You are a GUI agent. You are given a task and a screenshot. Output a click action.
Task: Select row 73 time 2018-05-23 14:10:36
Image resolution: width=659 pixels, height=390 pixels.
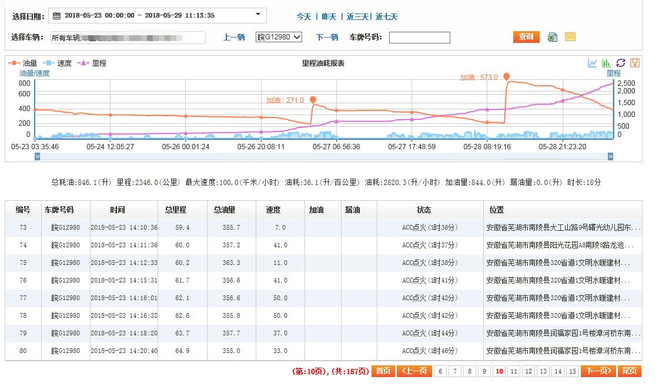click(x=124, y=227)
